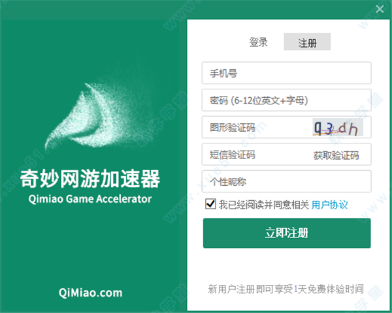Open the 用户协议 user agreement link

click(329, 205)
